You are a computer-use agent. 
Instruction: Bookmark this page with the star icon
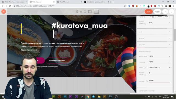click(x=125, y=6)
